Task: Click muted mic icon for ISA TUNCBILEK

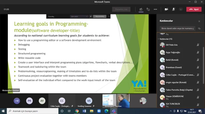Action: (x=198, y=105)
